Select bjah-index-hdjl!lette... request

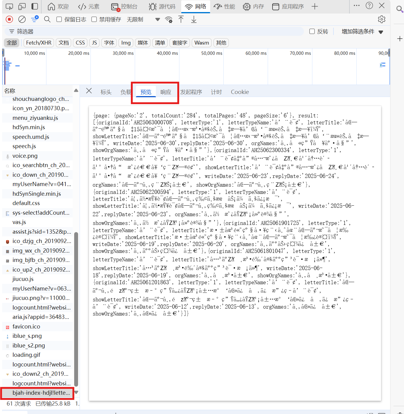click(x=37, y=393)
